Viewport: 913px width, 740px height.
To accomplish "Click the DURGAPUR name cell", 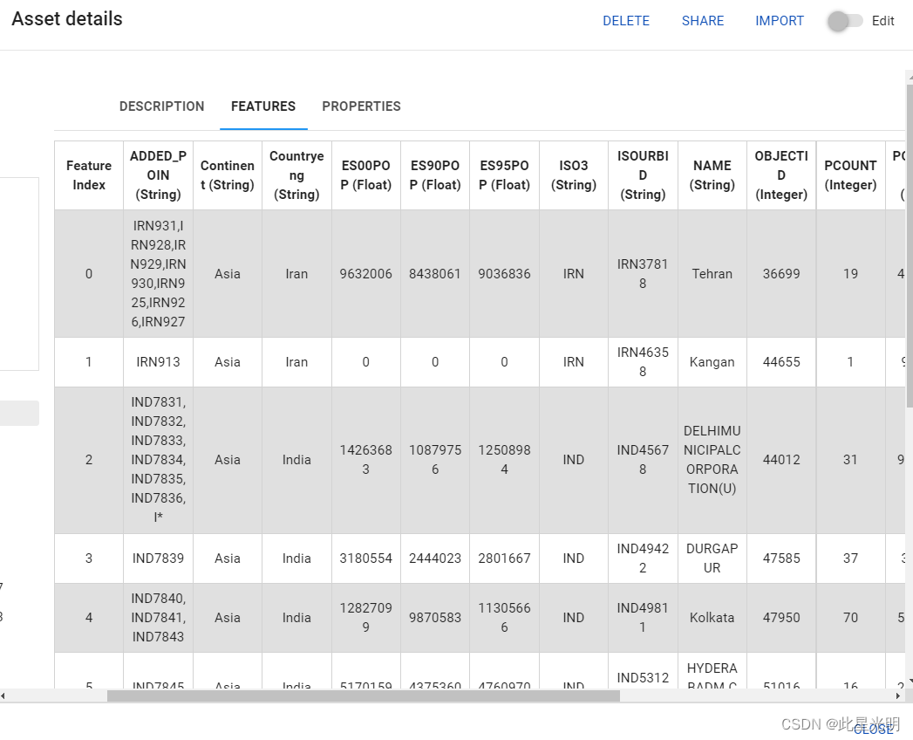I will [x=712, y=558].
